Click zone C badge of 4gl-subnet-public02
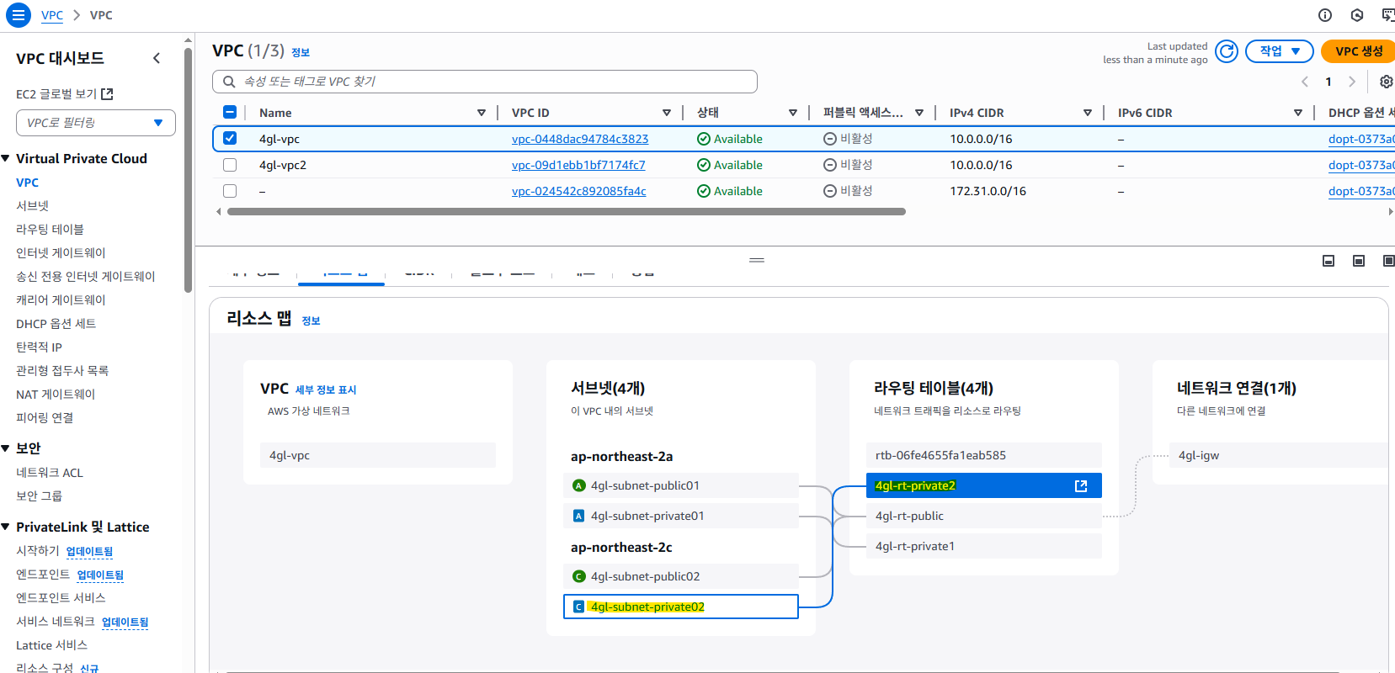The height and width of the screenshot is (673, 1395). click(x=578, y=576)
